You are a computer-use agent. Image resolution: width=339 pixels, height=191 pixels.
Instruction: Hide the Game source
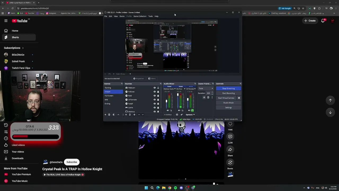pyautogui.click(x=155, y=108)
